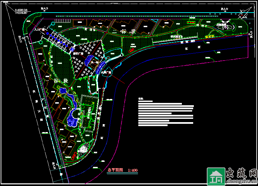Viewport: 258px width, 186px height.
Task: Click the chongzhu.cn watermark link text
Action: [241, 181]
